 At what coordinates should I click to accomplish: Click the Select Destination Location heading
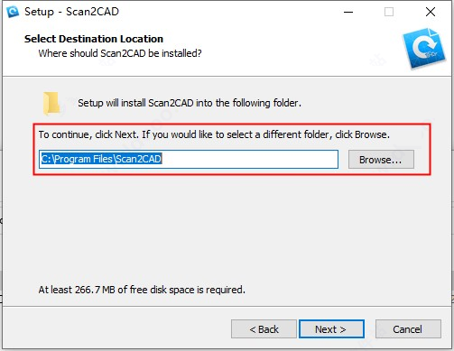tap(94, 39)
